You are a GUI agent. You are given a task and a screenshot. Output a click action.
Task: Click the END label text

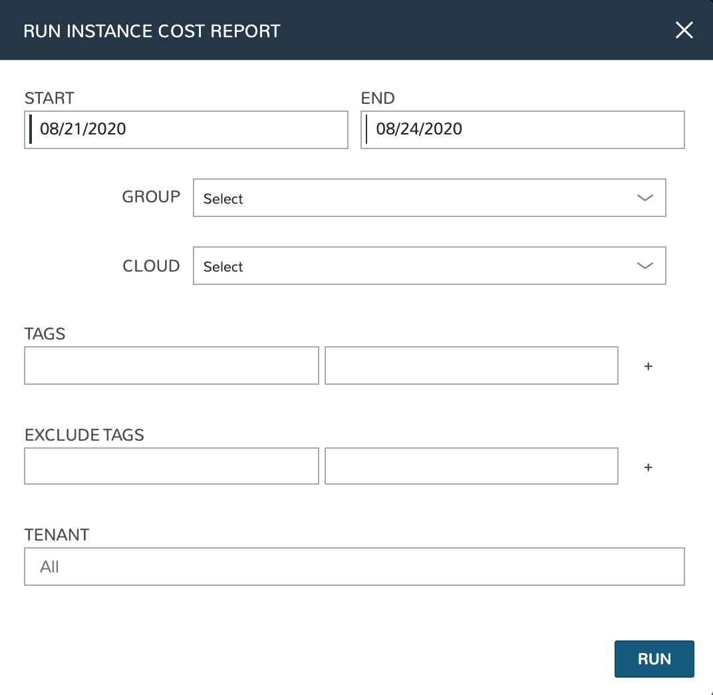click(378, 99)
